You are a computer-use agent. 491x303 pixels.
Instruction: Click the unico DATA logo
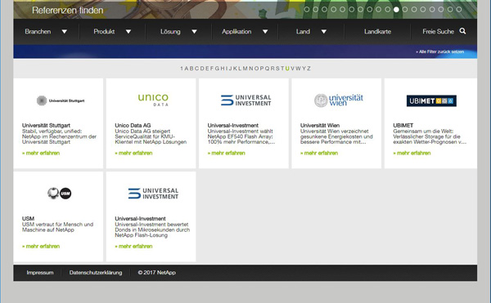coord(153,100)
